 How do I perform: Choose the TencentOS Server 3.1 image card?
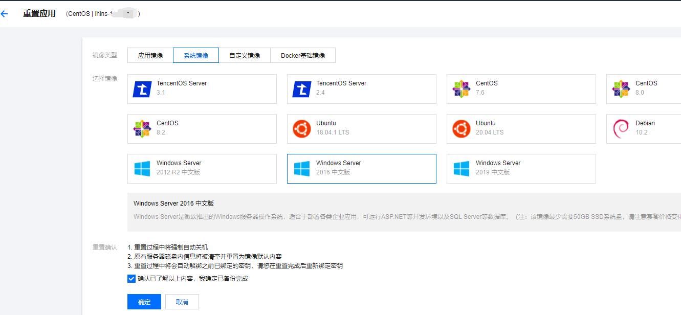pyautogui.click(x=202, y=89)
